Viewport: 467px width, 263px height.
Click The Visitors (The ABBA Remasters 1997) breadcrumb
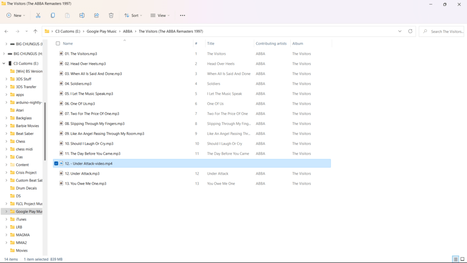click(171, 31)
